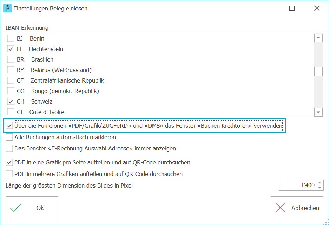Increase the pixel dimension value with up arrow
The height and width of the screenshot is (225, 329).
[320, 183]
